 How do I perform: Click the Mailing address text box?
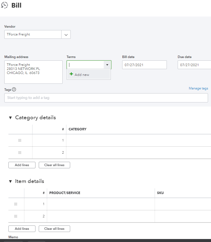coord(33,72)
